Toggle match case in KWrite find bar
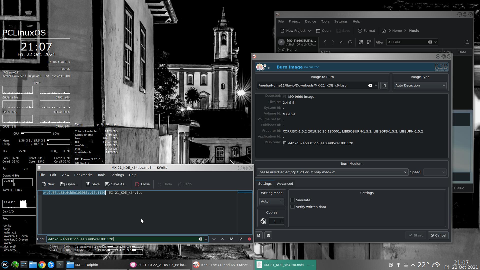Screen dimensions: 480x270 coord(231,239)
